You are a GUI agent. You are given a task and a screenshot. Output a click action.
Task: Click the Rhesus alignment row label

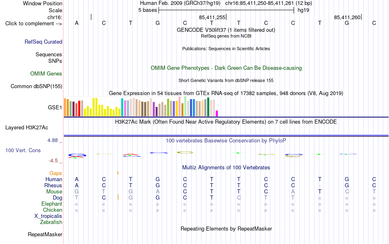click(53, 185)
